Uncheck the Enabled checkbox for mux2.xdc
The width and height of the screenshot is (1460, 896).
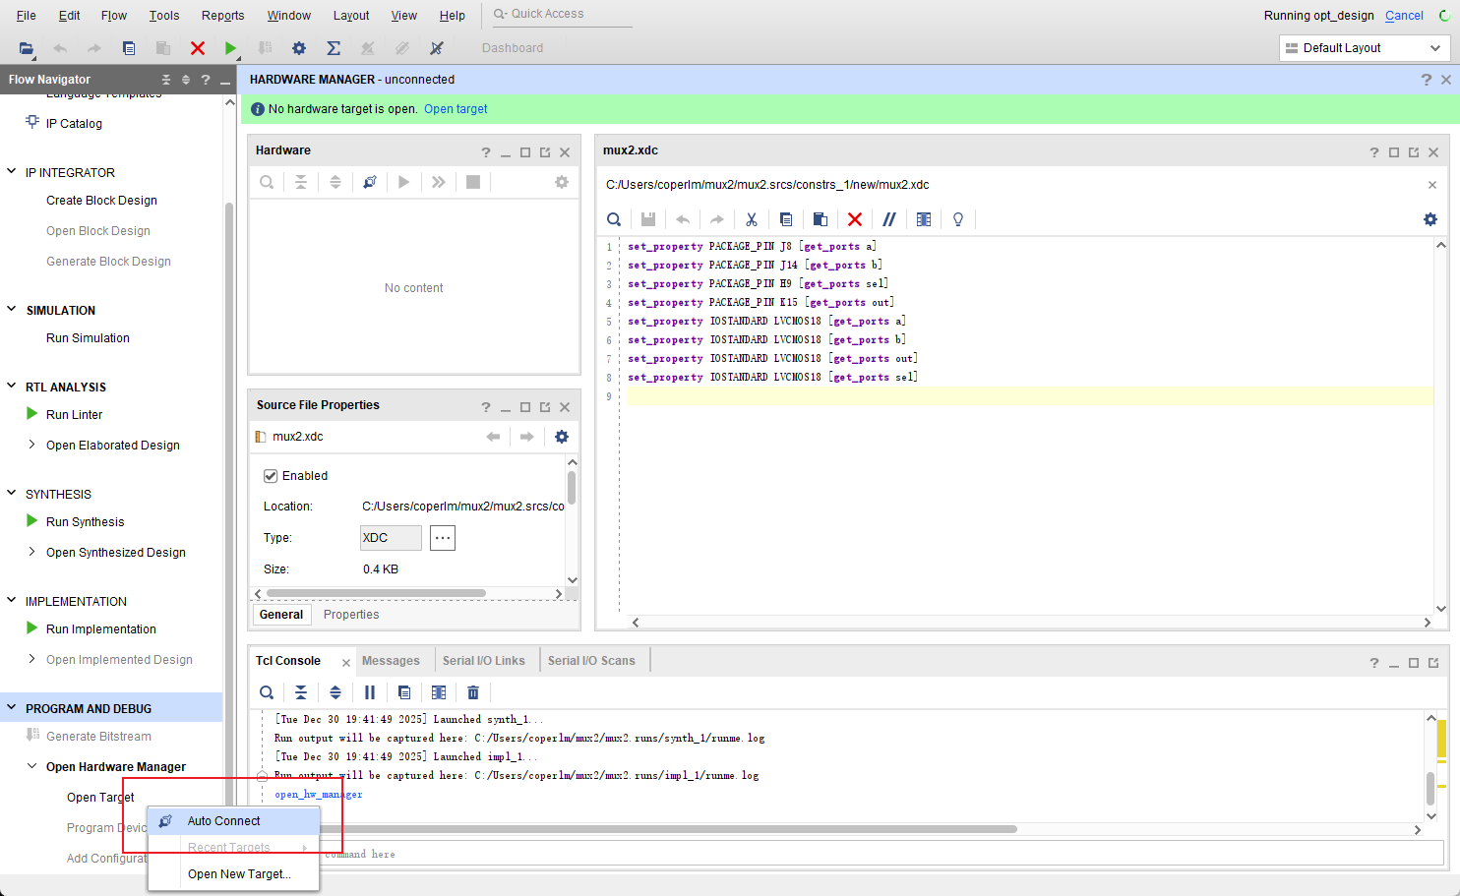point(271,476)
